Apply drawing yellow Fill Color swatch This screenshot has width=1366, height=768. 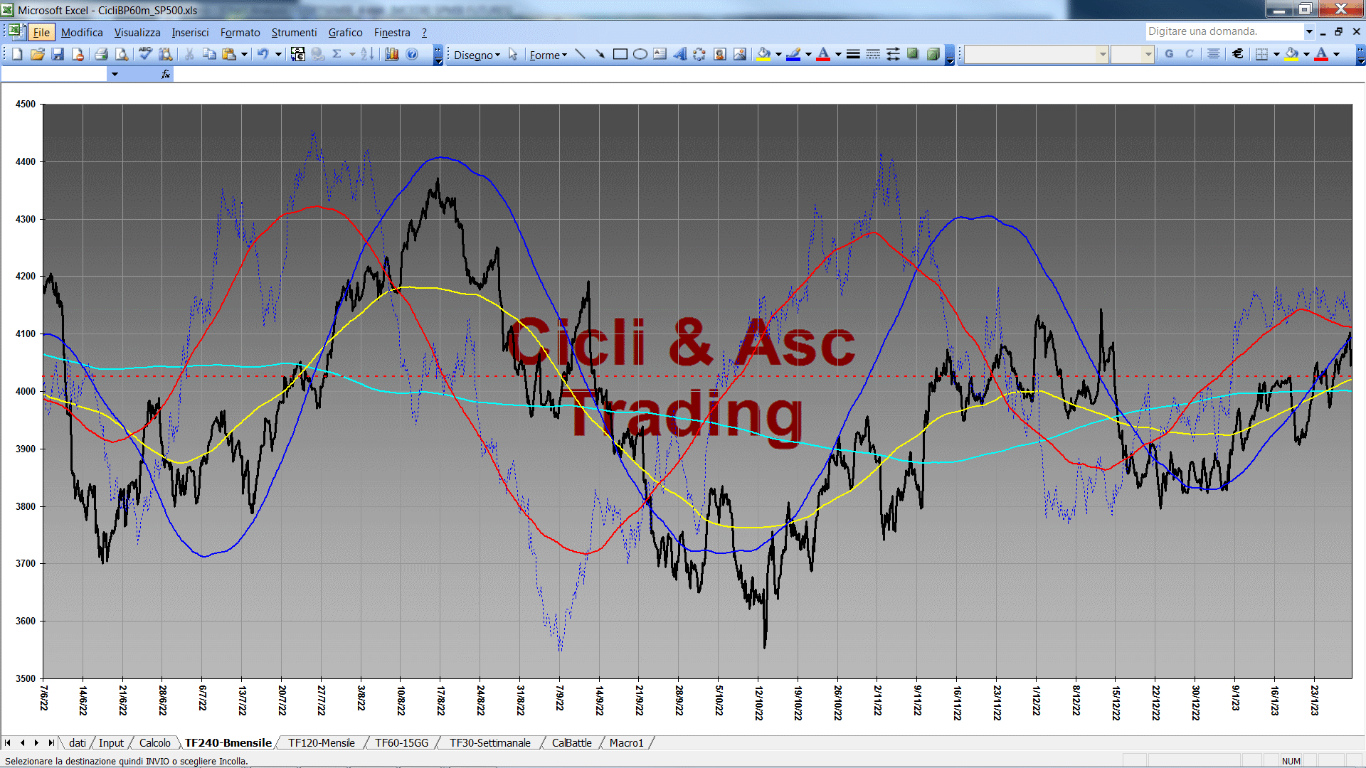764,54
